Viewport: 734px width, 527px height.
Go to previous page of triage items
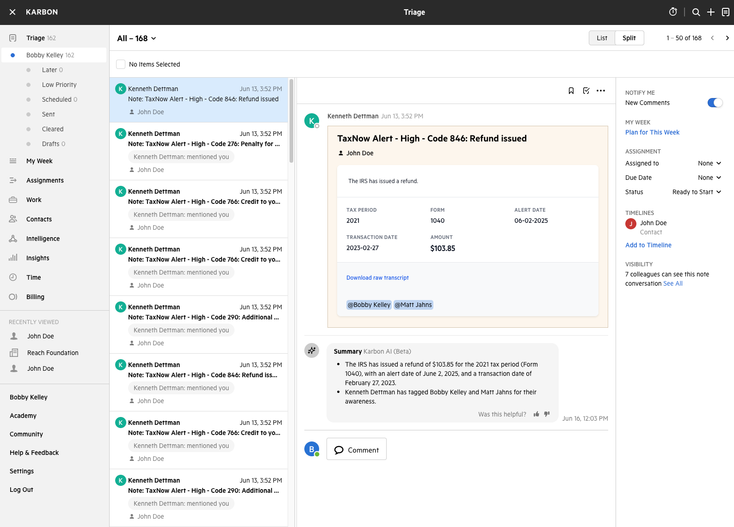click(x=712, y=38)
